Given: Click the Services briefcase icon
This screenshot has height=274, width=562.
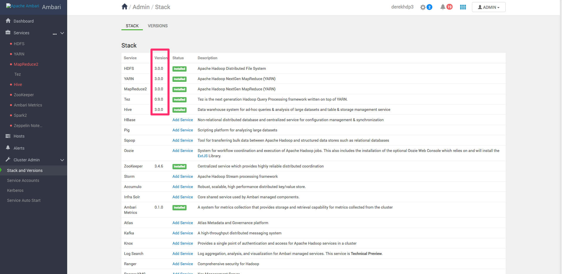Looking at the screenshot, I should tap(8, 32).
